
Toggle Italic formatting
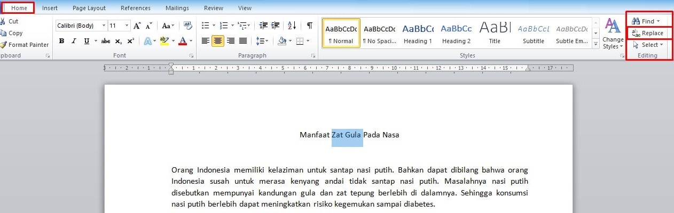(74, 41)
